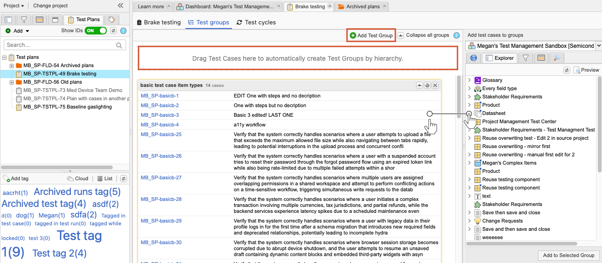Open the filter tab in right panel
602x263 pixels.
point(526,58)
